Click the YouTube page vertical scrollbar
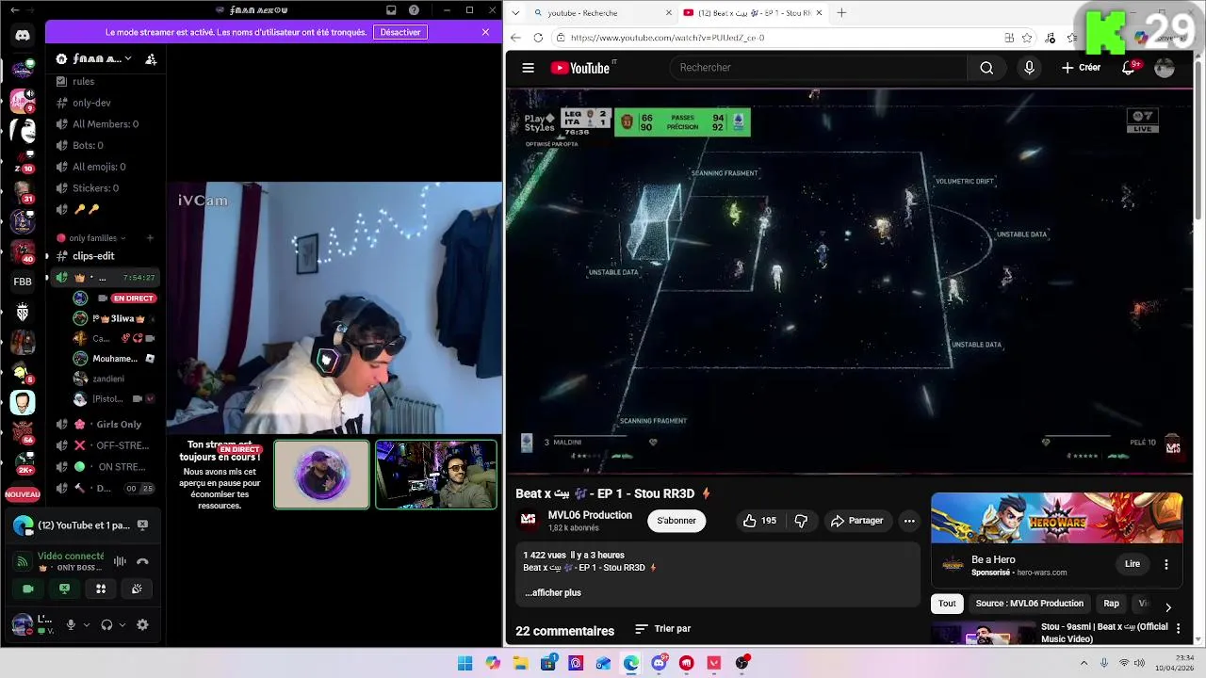The width and height of the screenshot is (1206, 678). (1198, 141)
